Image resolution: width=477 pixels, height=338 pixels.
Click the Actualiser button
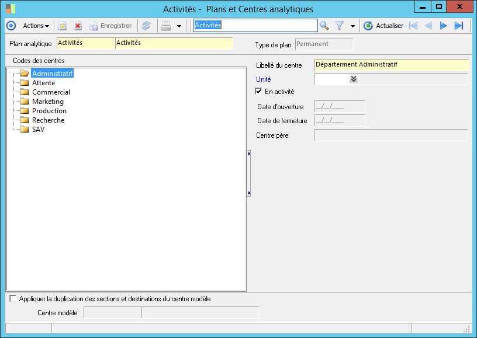pyautogui.click(x=383, y=26)
